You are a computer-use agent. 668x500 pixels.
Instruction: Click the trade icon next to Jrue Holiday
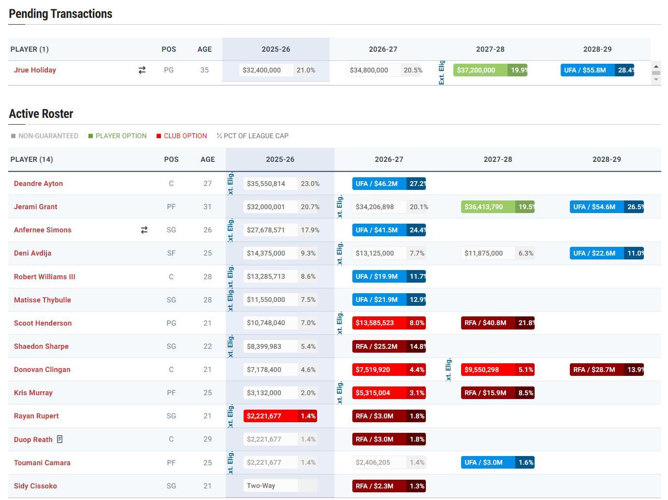pyautogui.click(x=142, y=70)
